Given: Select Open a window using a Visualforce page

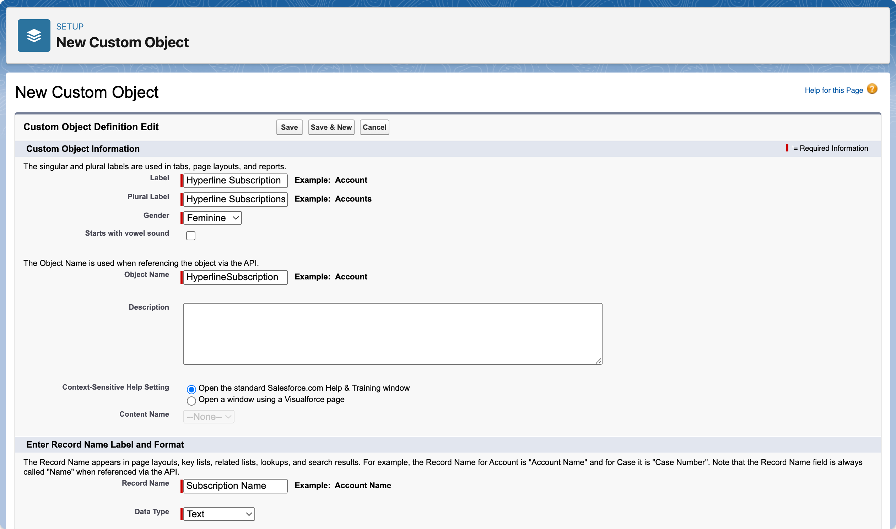Looking at the screenshot, I should coord(191,401).
